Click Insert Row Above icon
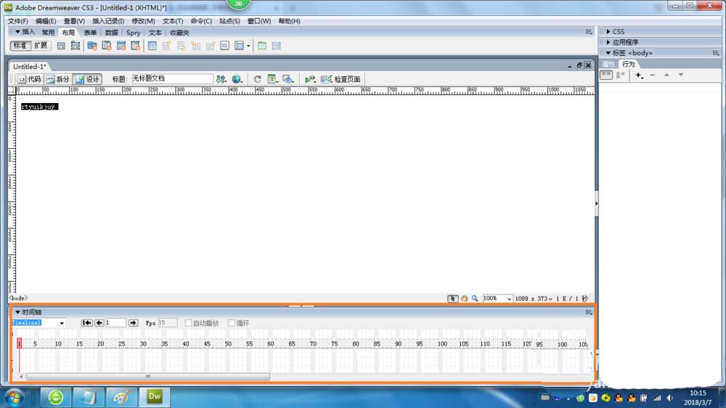726x408 pixels. coord(167,46)
